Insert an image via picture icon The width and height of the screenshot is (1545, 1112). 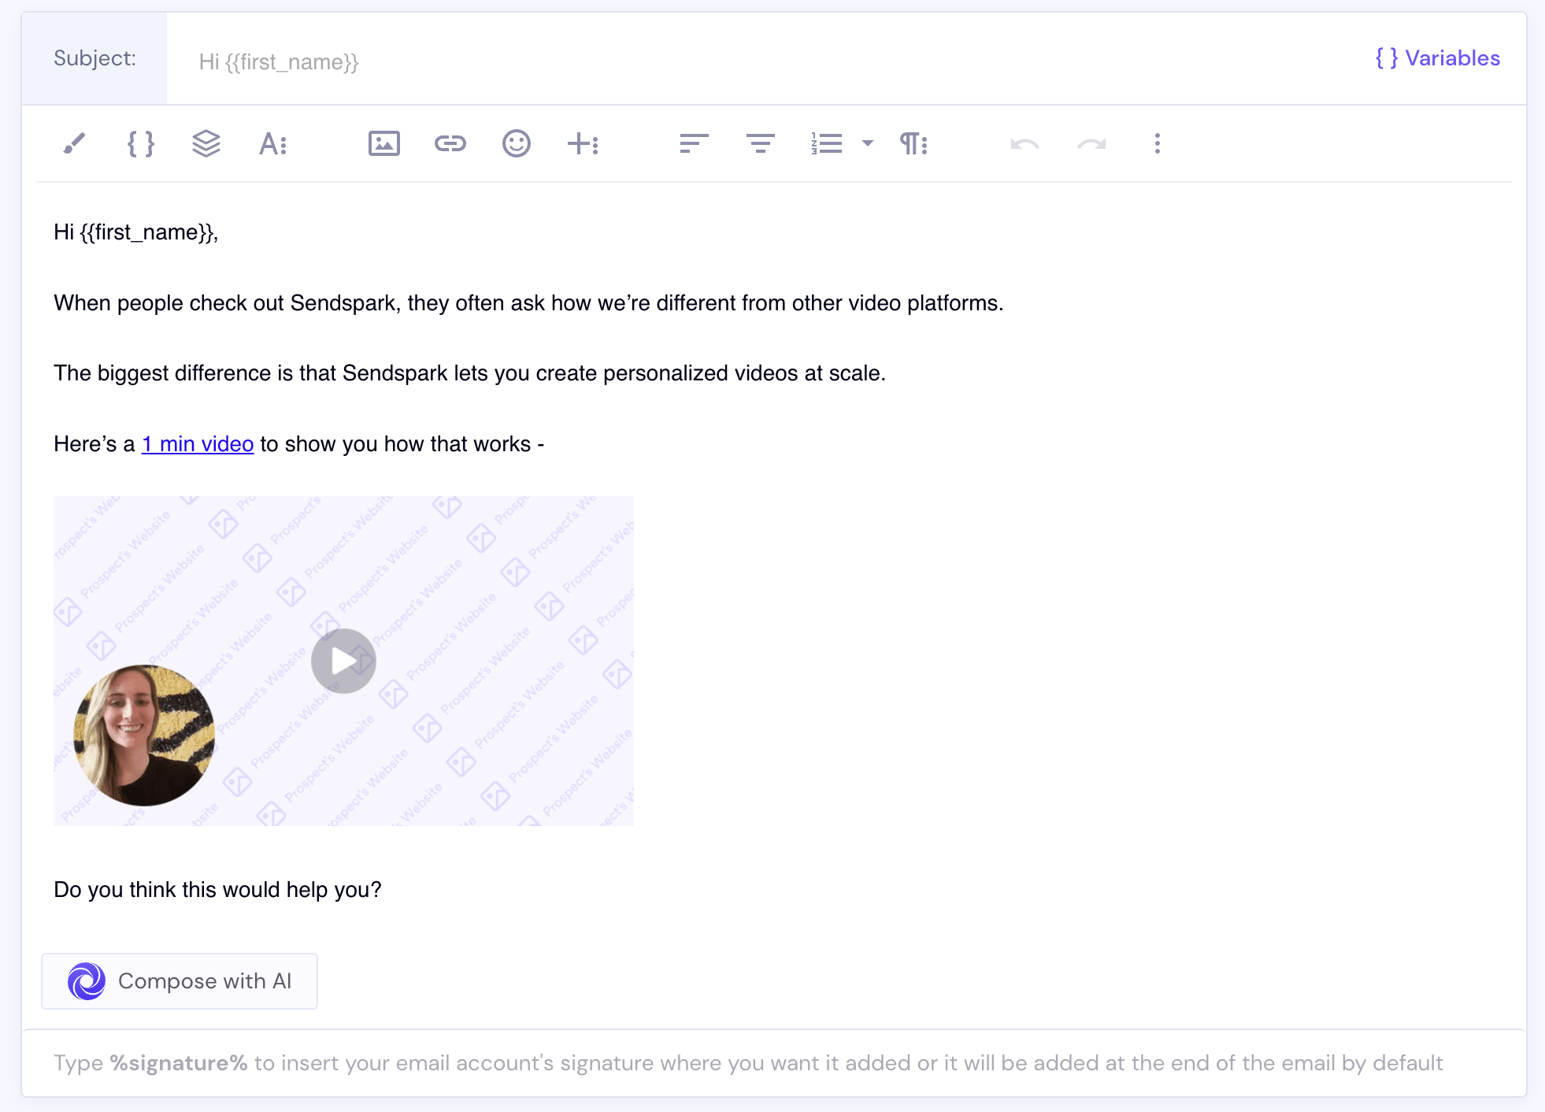pos(384,143)
